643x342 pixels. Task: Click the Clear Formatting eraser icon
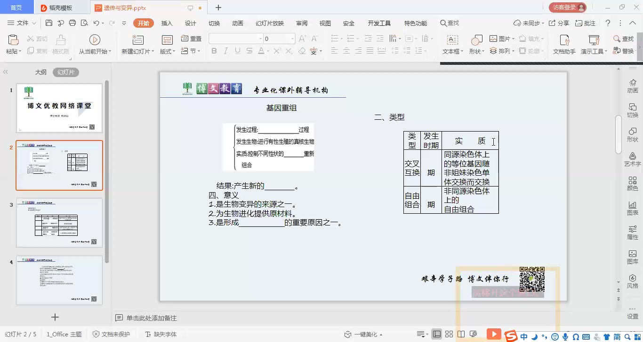pyautogui.click(x=301, y=51)
